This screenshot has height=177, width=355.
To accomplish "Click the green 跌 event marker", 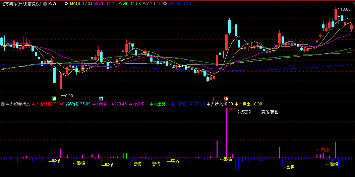I will (x=54, y=99).
